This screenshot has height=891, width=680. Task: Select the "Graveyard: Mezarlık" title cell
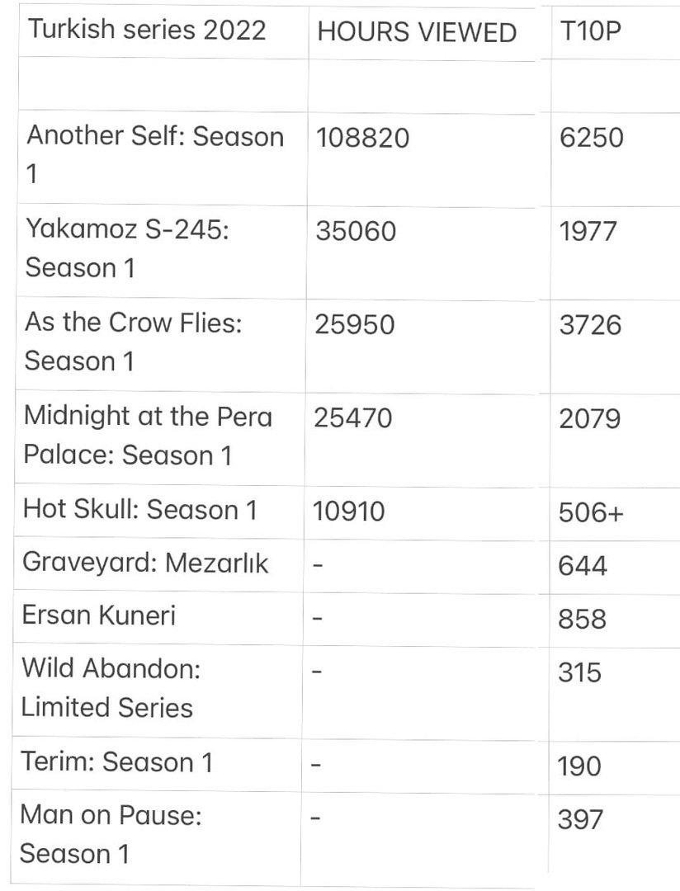pyautogui.click(x=145, y=564)
